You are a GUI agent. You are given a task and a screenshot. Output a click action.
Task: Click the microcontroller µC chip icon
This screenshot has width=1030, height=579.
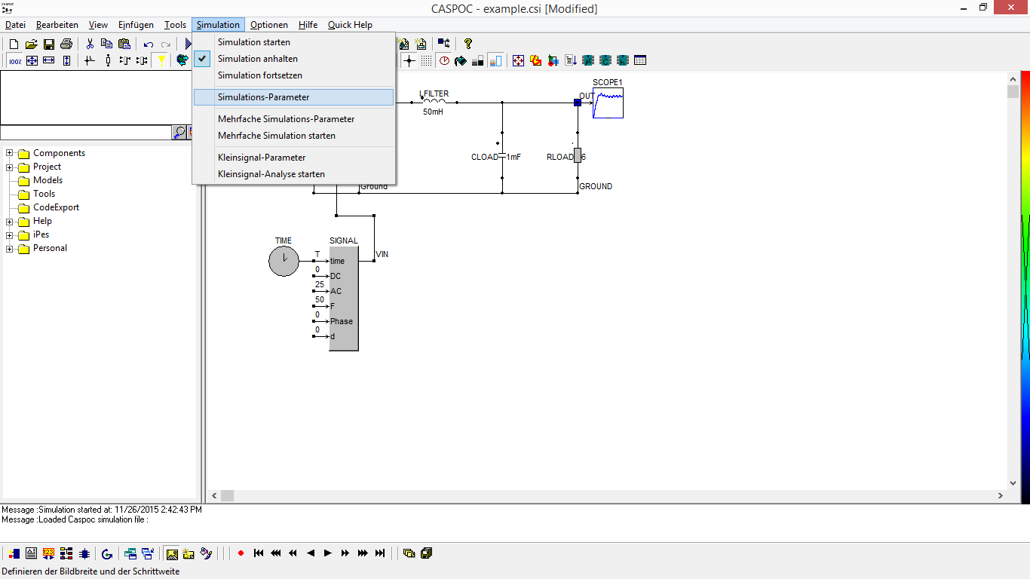pos(588,60)
